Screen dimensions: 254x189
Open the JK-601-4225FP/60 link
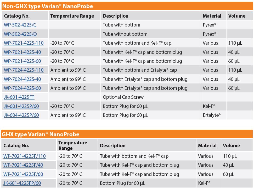coord(22,183)
